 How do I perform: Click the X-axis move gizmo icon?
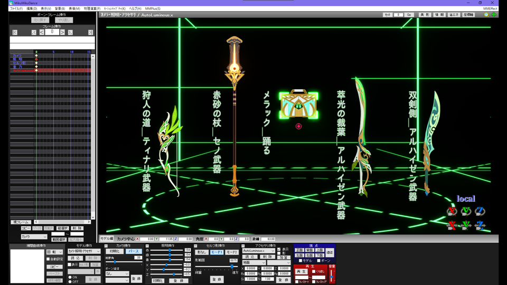tap(451, 225)
